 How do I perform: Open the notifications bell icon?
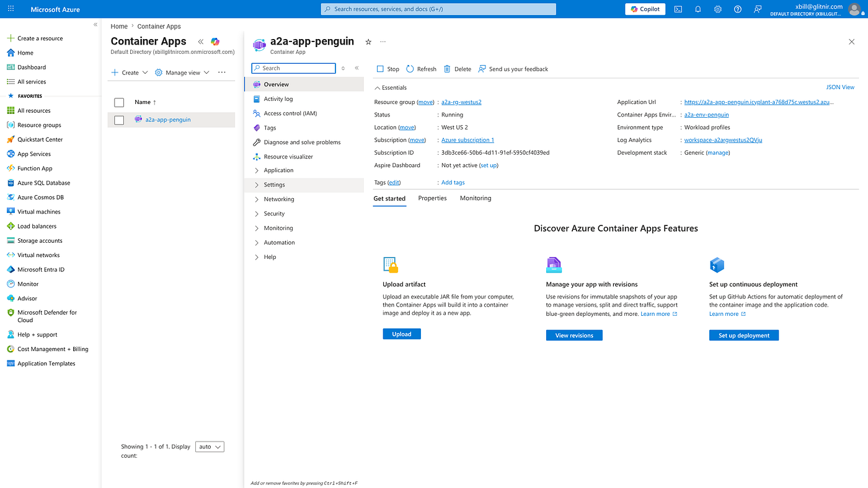coord(698,9)
